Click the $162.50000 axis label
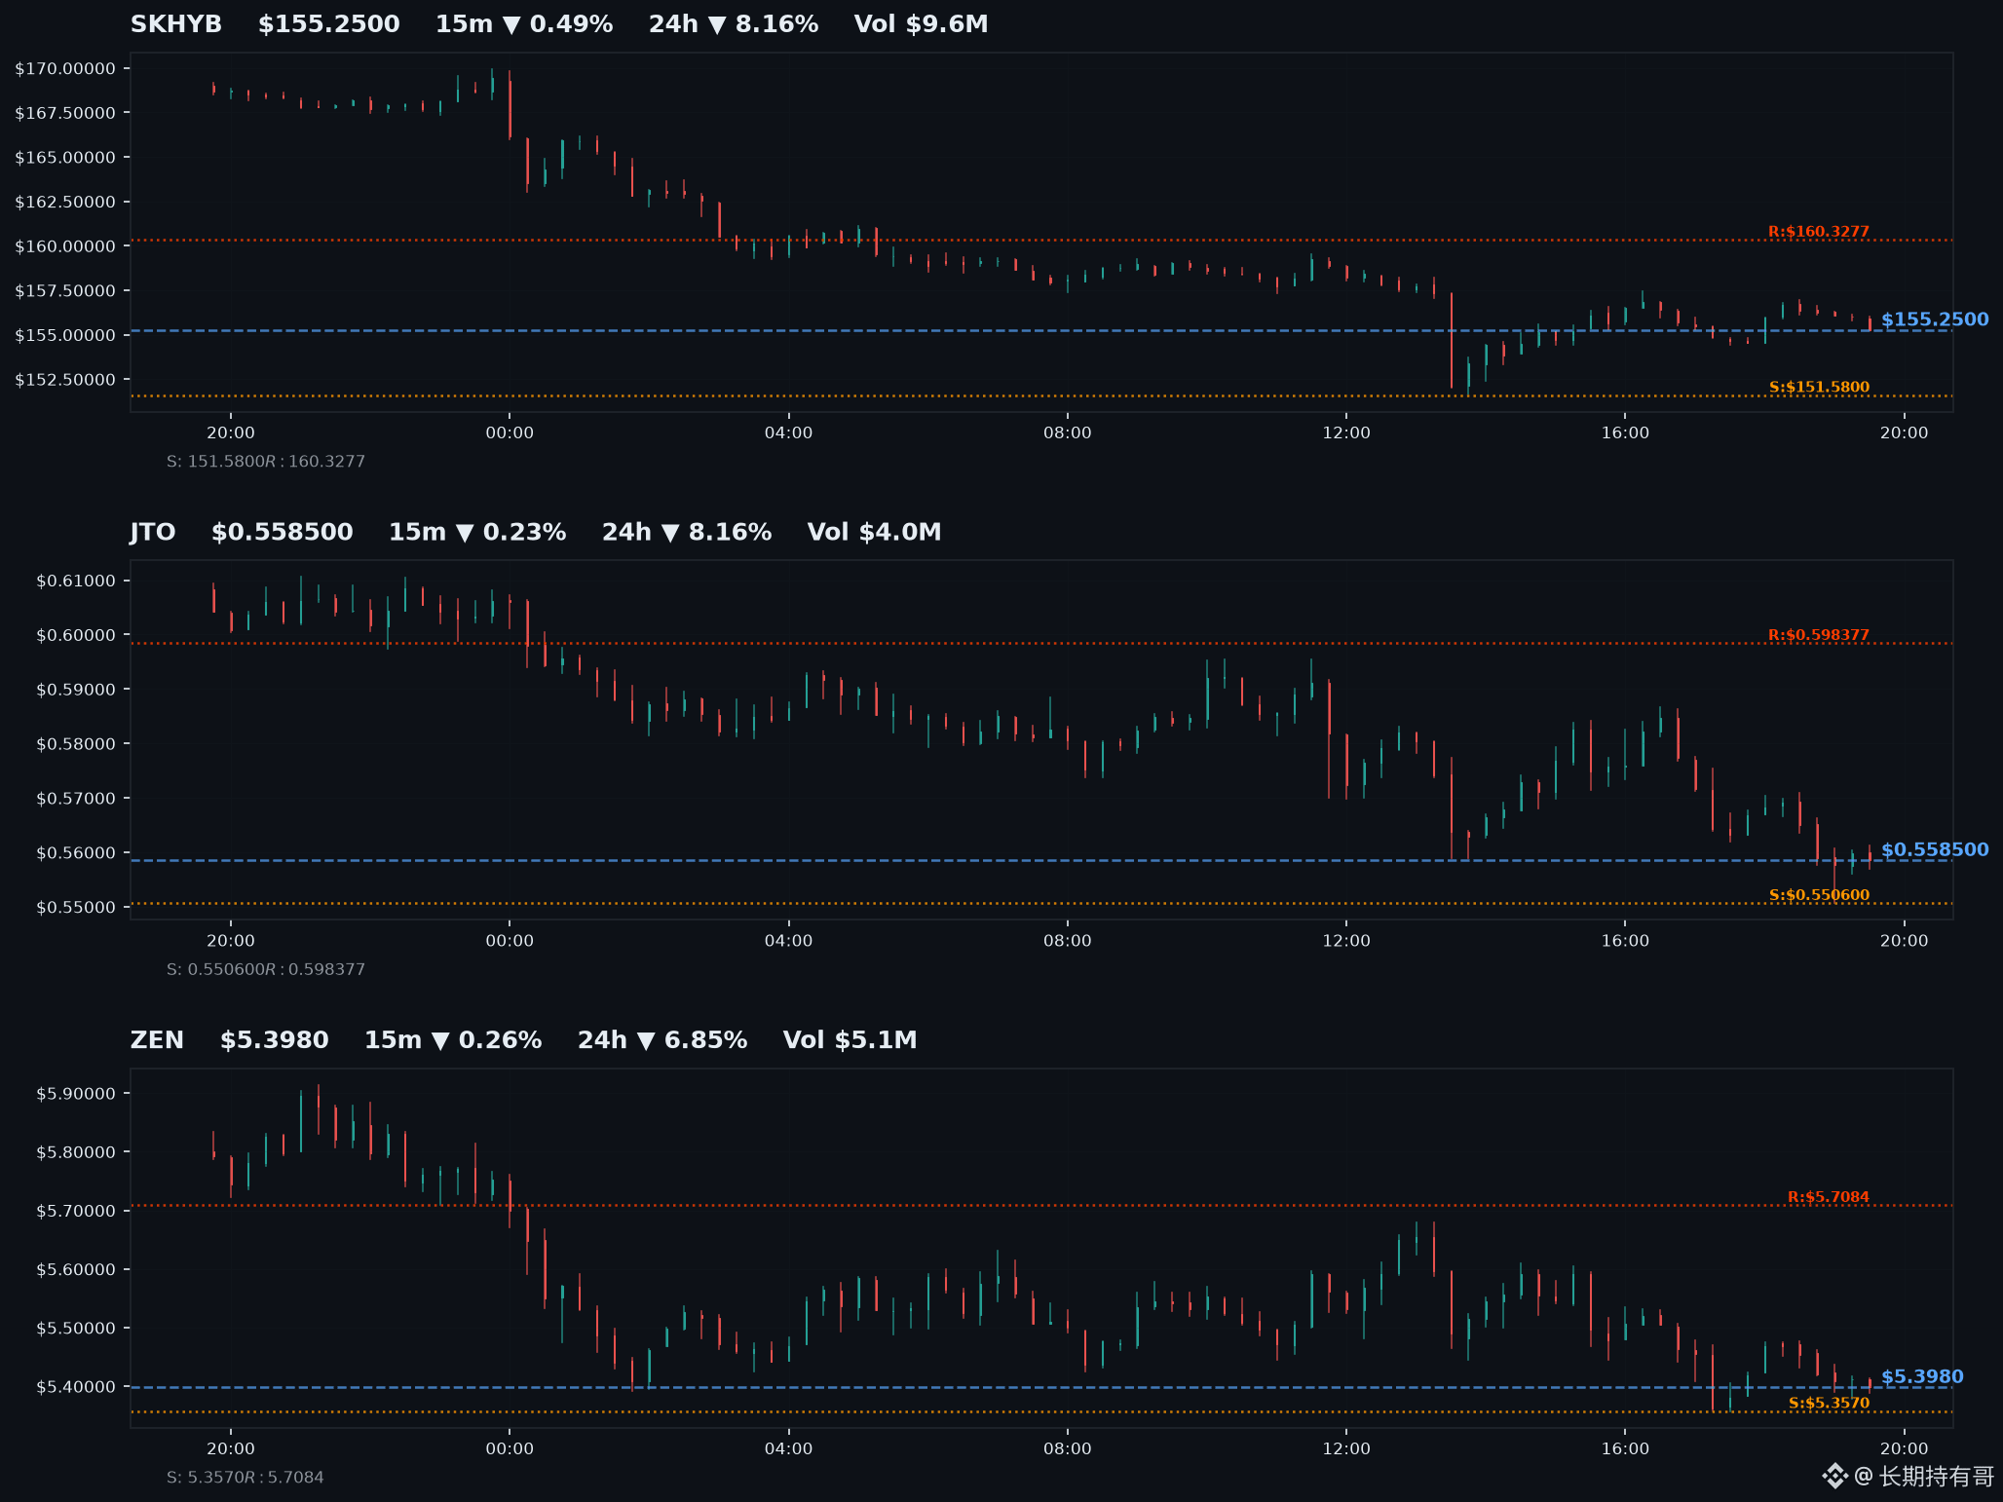 pos(65,202)
